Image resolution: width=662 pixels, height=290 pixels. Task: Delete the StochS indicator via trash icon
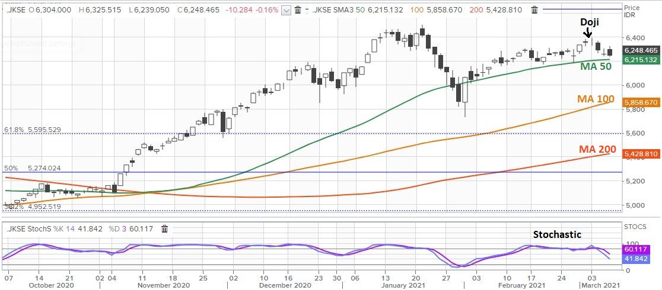(x=165, y=229)
